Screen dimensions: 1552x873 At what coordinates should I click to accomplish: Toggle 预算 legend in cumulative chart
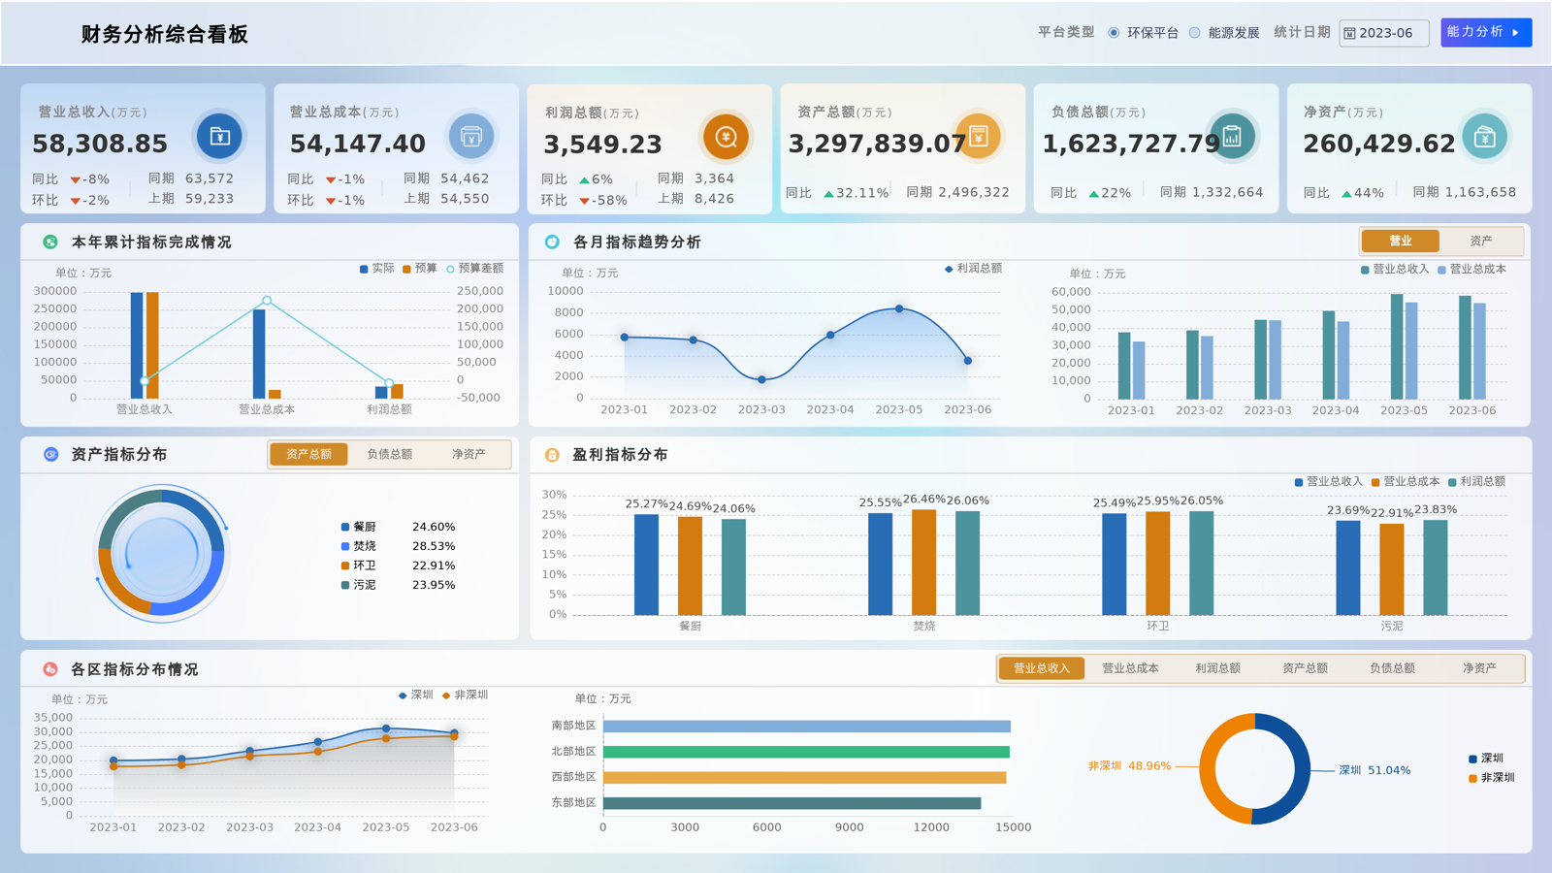(x=420, y=269)
